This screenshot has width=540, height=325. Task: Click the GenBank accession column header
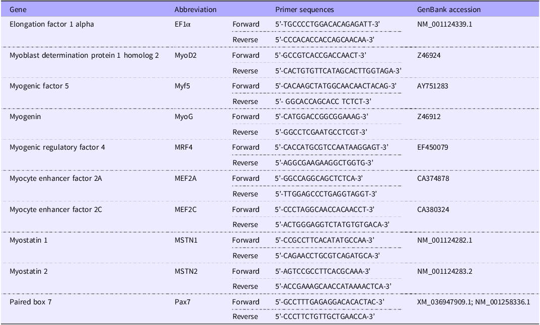[449, 10]
